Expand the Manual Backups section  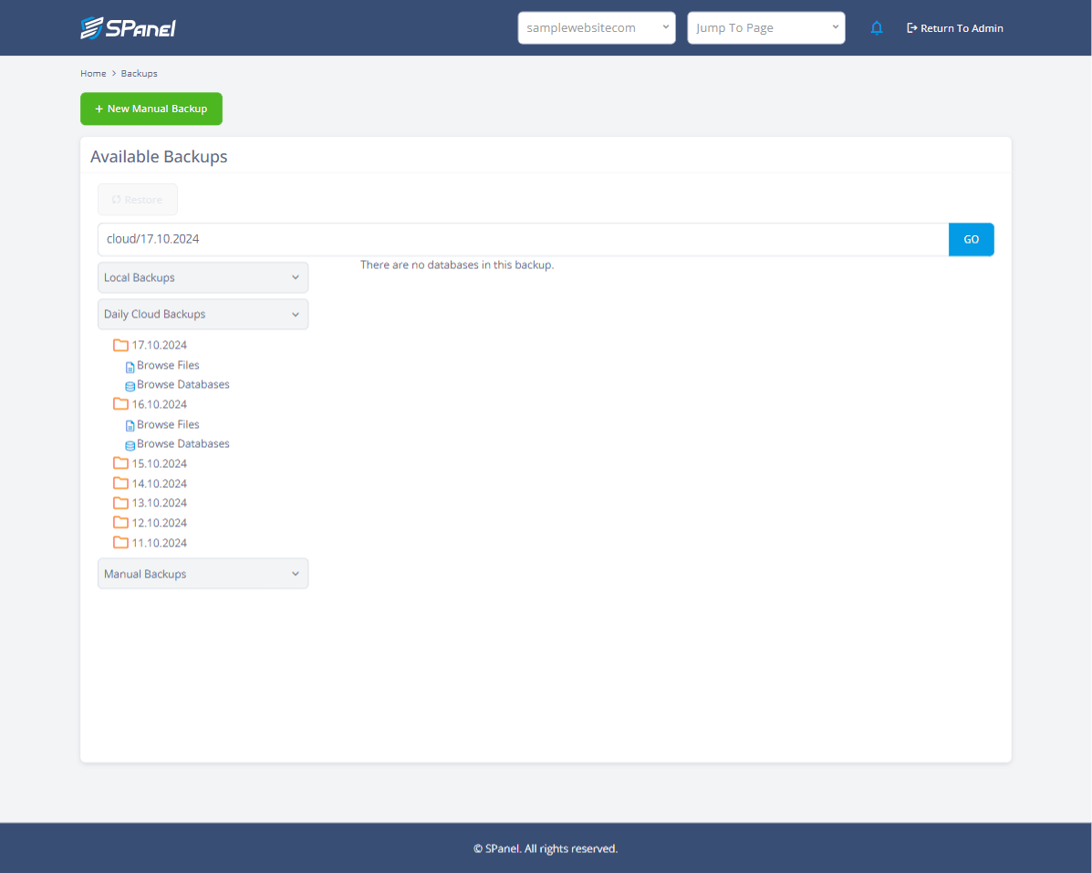[x=203, y=573]
